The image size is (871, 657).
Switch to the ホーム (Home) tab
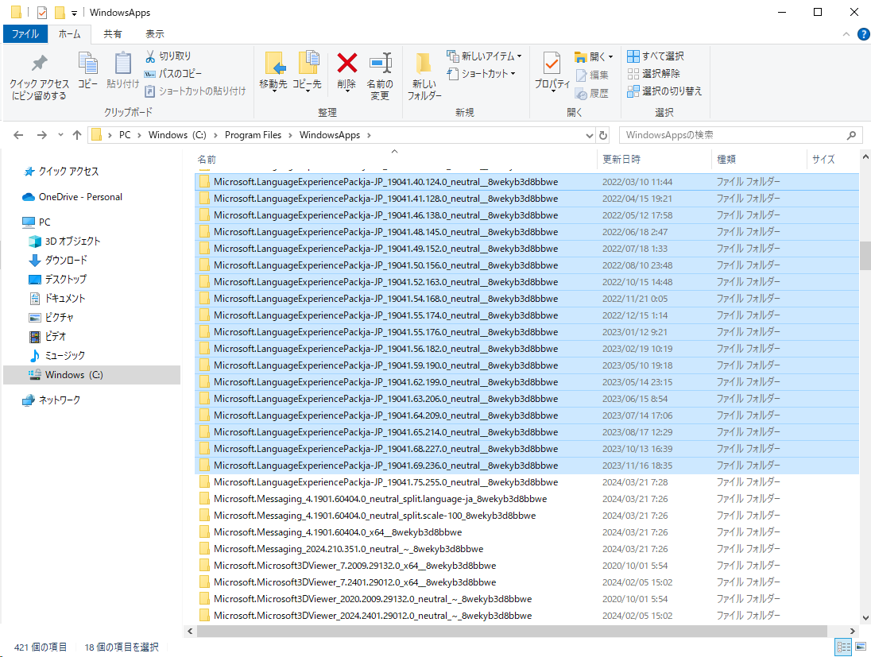click(x=69, y=34)
